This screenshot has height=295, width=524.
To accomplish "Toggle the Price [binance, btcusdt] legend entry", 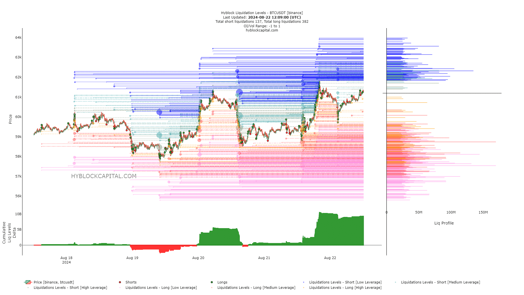I will pyautogui.click(x=49, y=282).
